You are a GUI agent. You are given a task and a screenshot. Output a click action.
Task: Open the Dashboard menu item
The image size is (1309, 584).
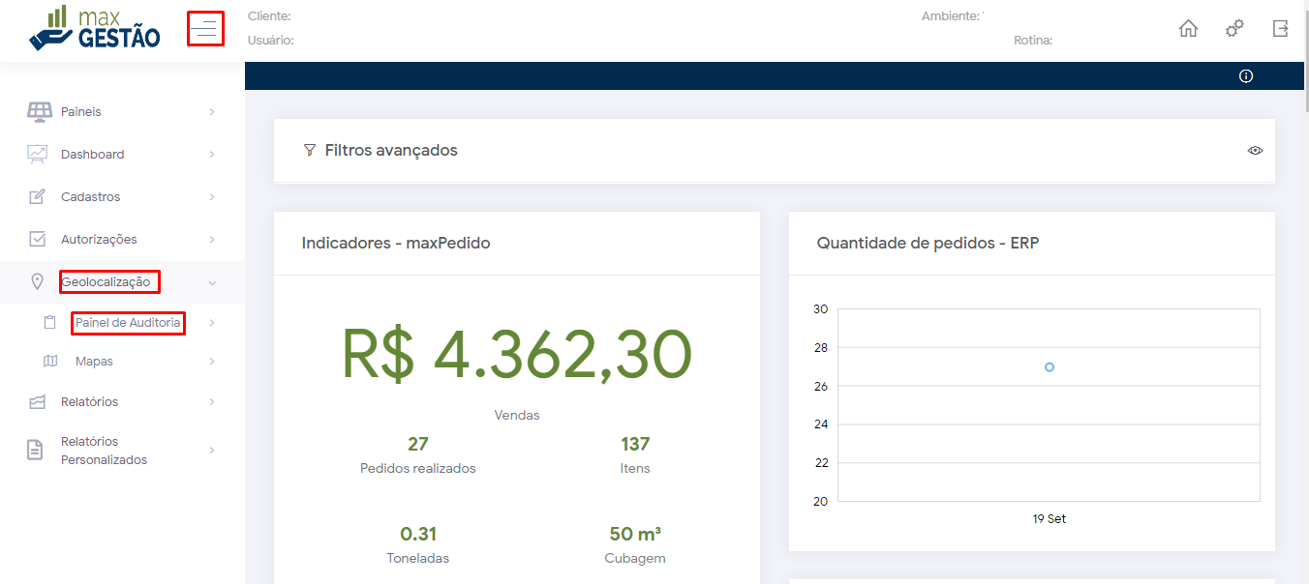coord(93,155)
